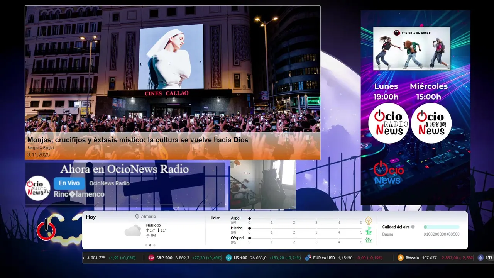This screenshot has height=278, width=494.
Task: Click the Polen section label
Action: click(x=216, y=218)
